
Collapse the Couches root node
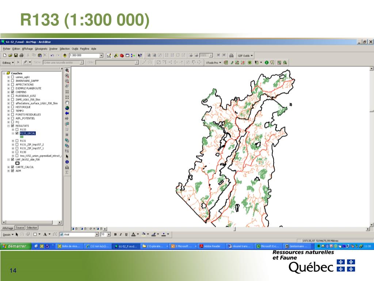(4, 73)
